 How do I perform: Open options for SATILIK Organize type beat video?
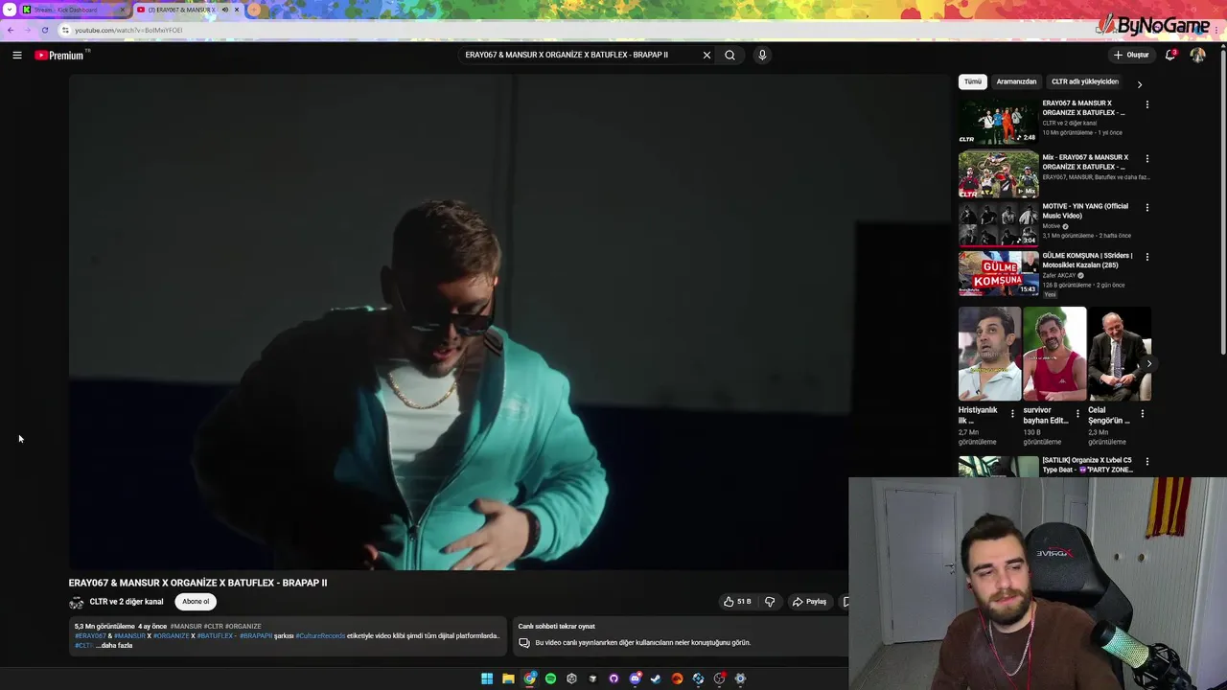tap(1147, 462)
